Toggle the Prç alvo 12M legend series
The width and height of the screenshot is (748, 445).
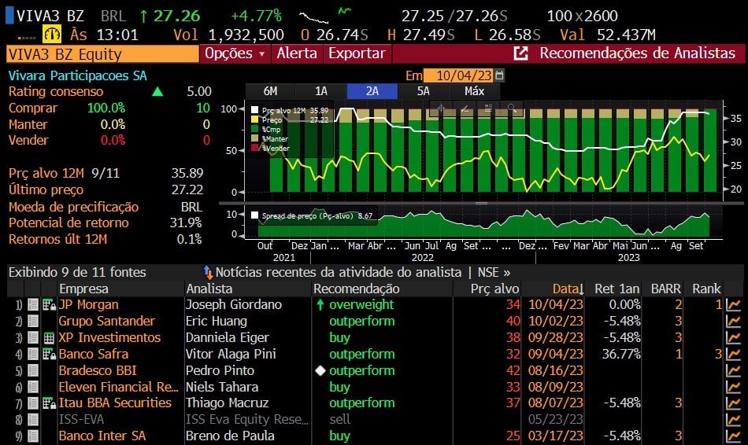(x=255, y=111)
